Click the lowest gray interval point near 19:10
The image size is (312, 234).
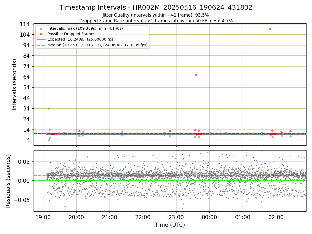[49, 140]
